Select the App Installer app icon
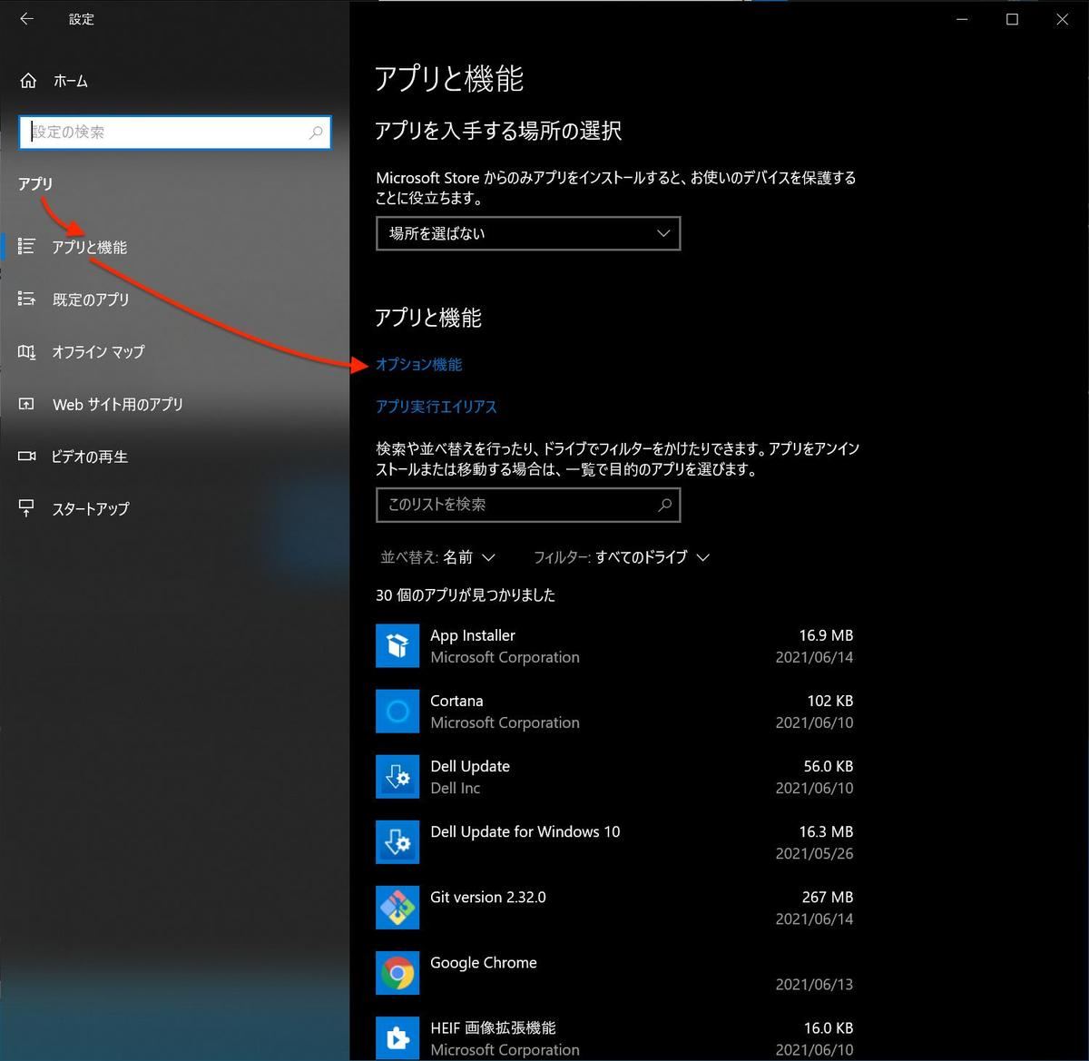The height and width of the screenshot is (1061, 1089). coord(397,645)
